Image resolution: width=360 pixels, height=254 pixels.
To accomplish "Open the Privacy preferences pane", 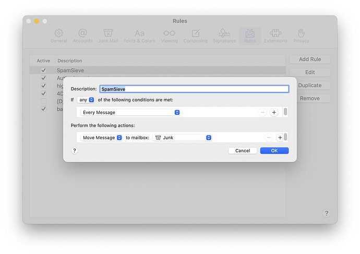I will pos(301,36).
